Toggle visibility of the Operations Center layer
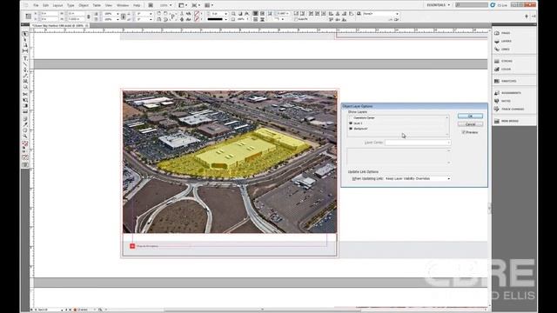Image resolution: width=557 pixels, height=313 pixels. coord(351,117)
